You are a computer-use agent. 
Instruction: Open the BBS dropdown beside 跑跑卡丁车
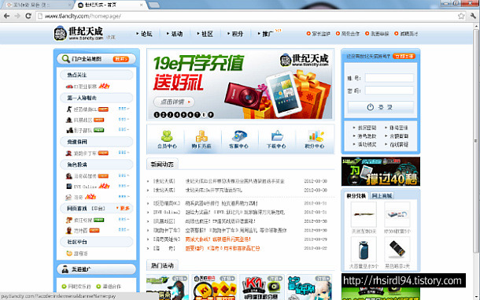[x=124, y=152]
